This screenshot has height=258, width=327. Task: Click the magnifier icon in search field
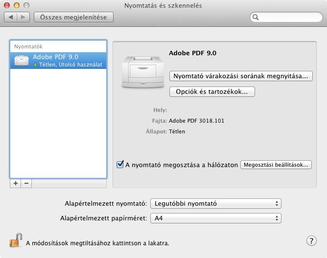click(256, 17)
